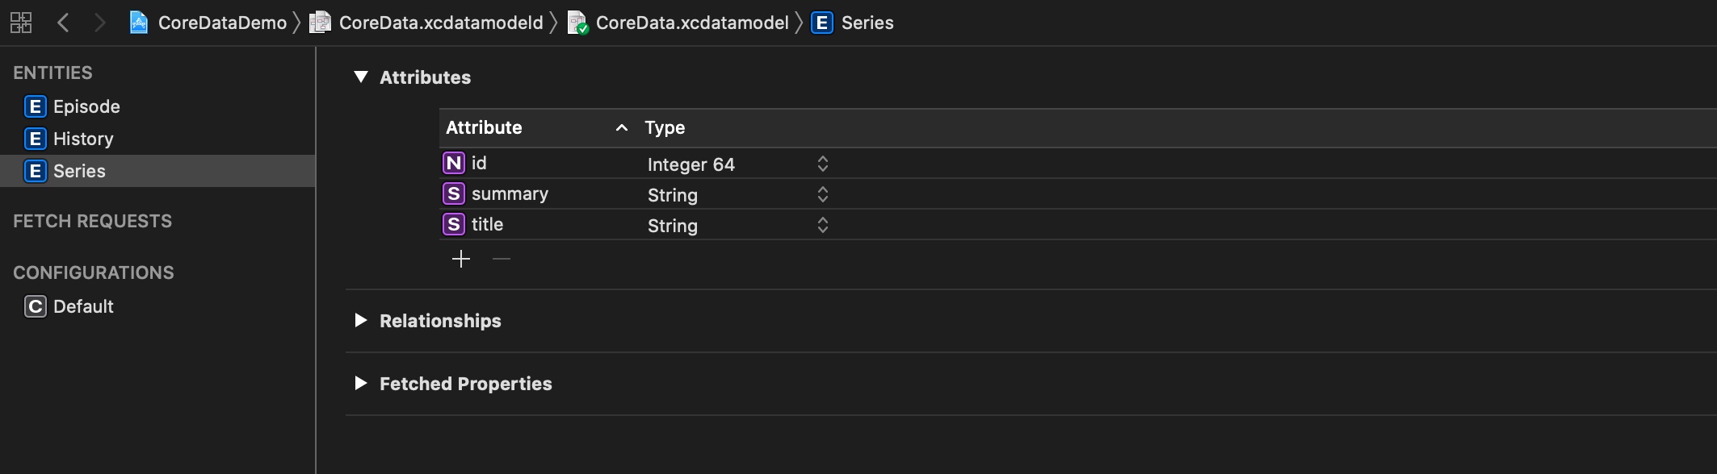1717x474 pixels.
Task: Click the E icon next to Episode
Action: 35,106
